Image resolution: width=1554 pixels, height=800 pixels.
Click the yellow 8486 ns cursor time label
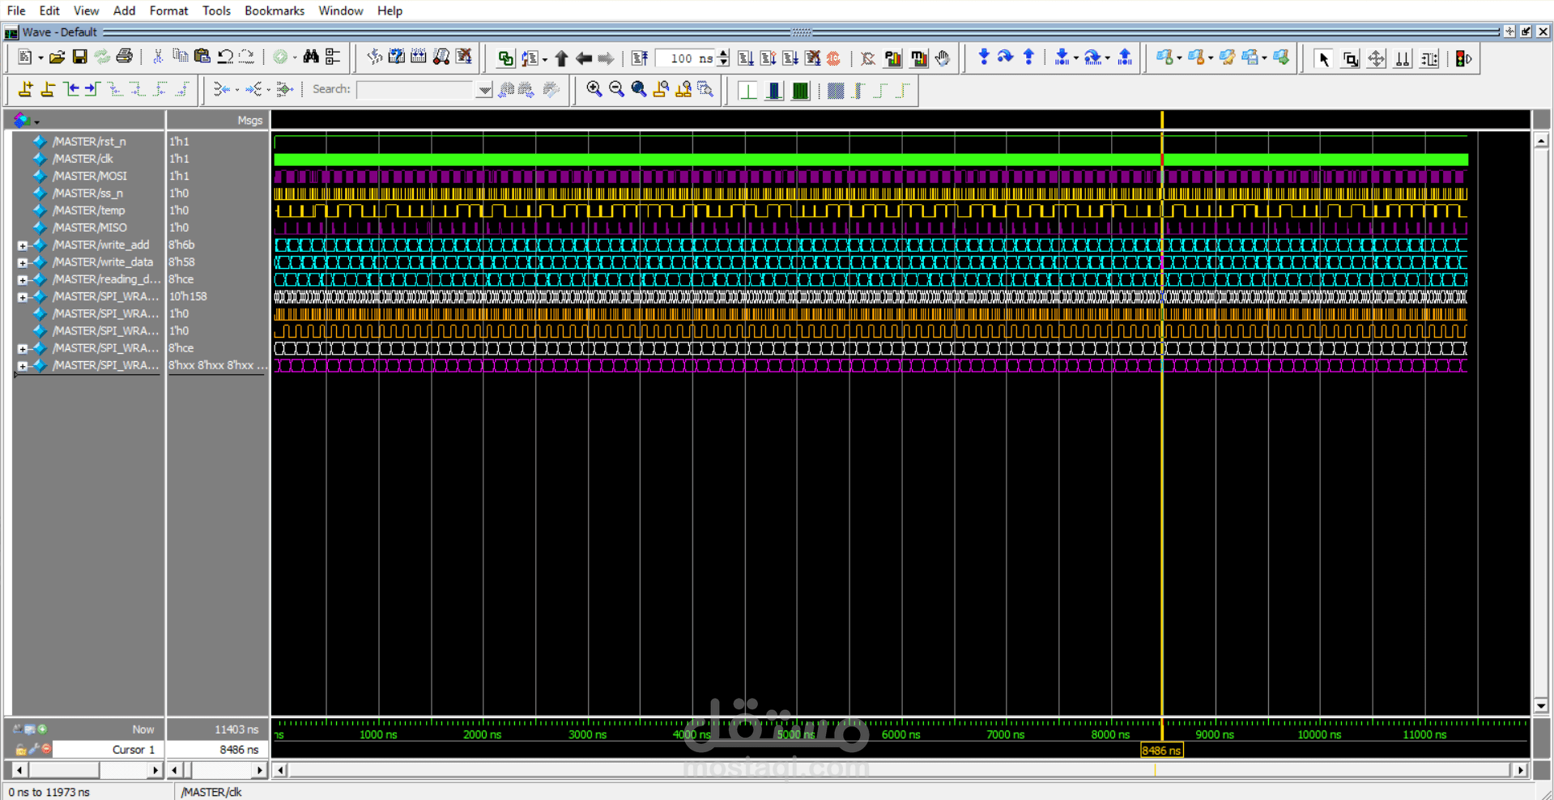(1160, 751)
